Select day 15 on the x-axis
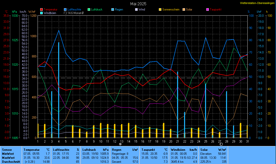 135,141
